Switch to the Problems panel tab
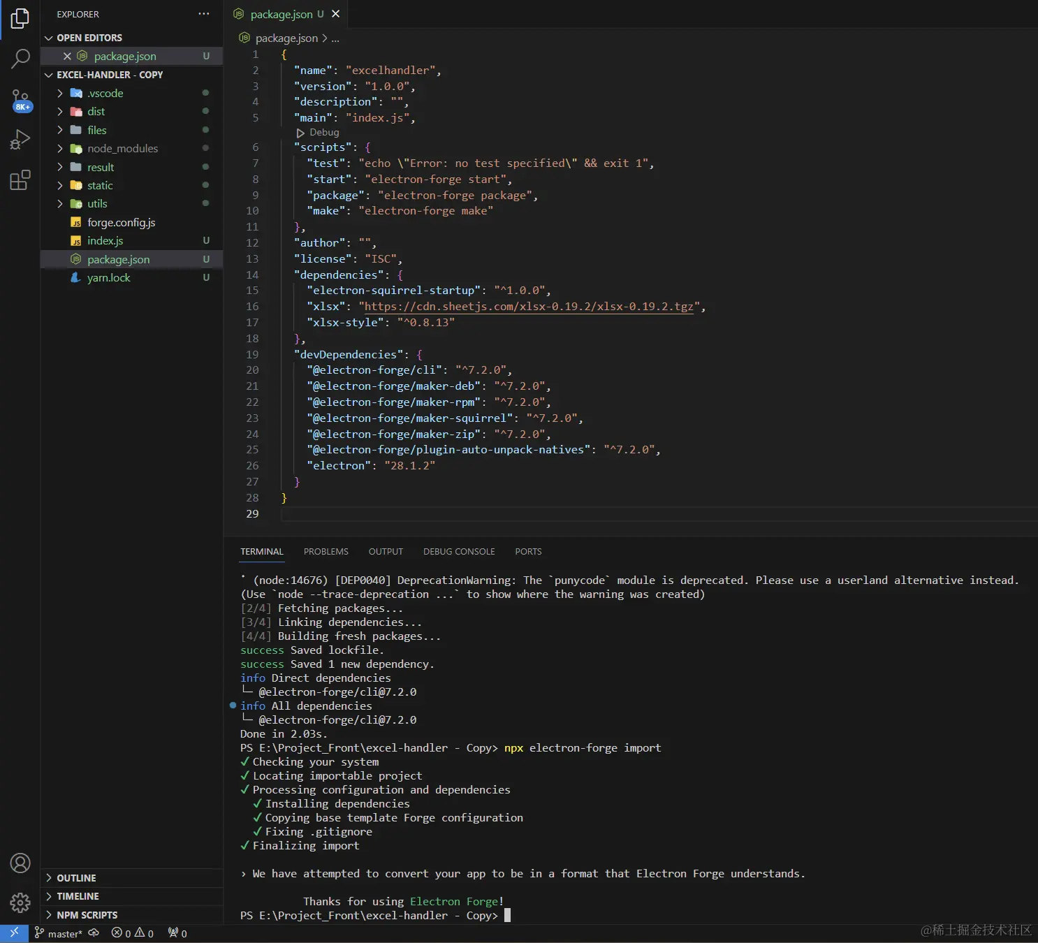Image resolution: width=1038 pixels, height=943 pixels. tap(326, 552)
